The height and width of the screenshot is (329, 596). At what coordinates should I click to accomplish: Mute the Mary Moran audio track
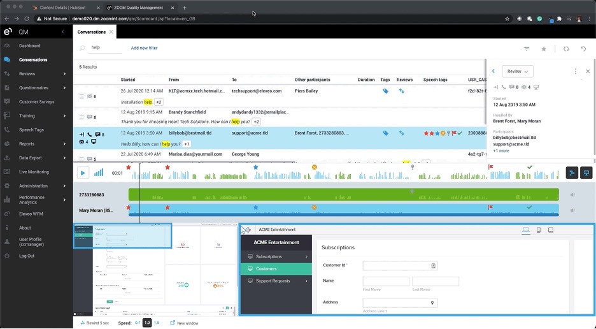(572, 210)
